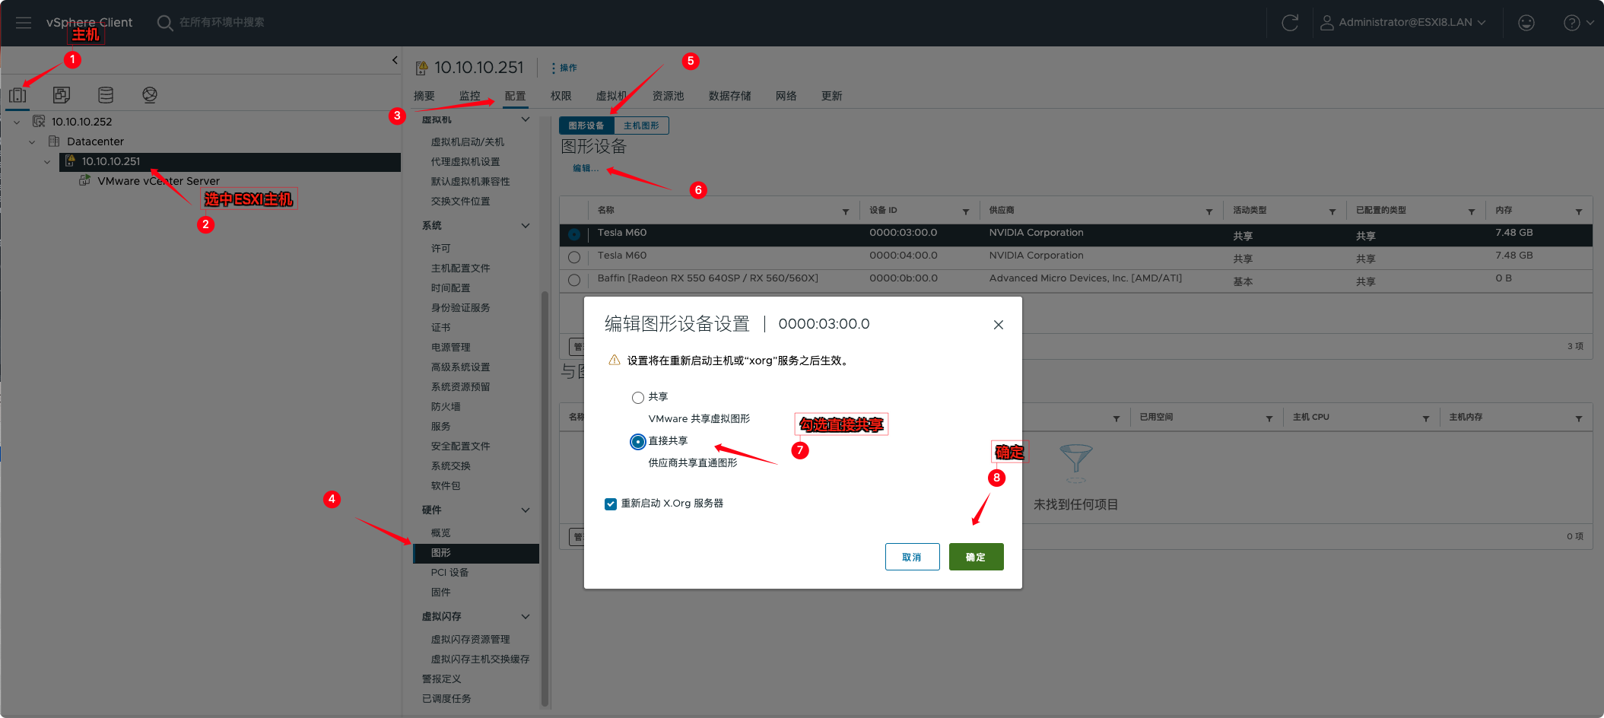The width and height of the screenshot is (1604, 718).
Task: Switch to the 图形设备 sub-tab
Action: click(586, 125)
